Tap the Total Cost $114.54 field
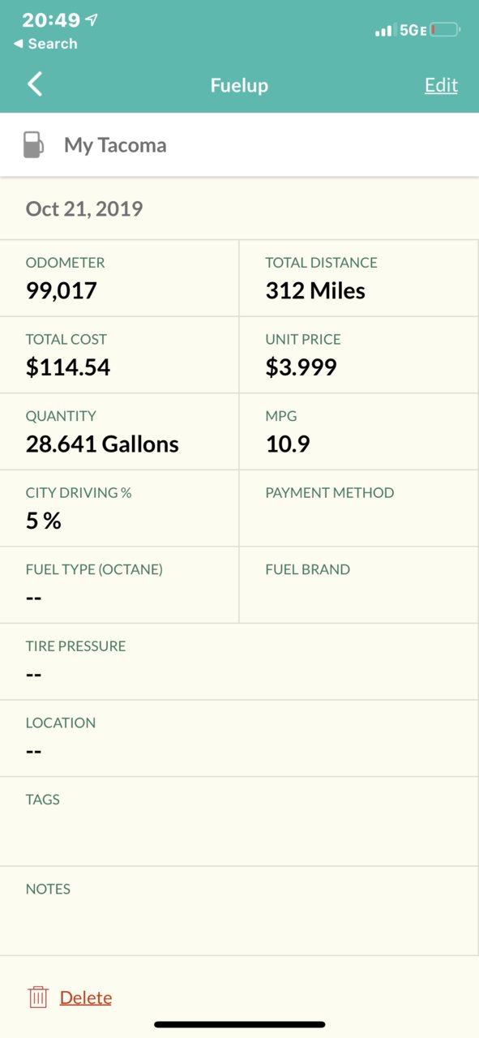 coord(119,355)
